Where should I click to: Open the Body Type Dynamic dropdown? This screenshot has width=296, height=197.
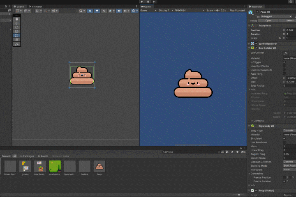point(289,131)
